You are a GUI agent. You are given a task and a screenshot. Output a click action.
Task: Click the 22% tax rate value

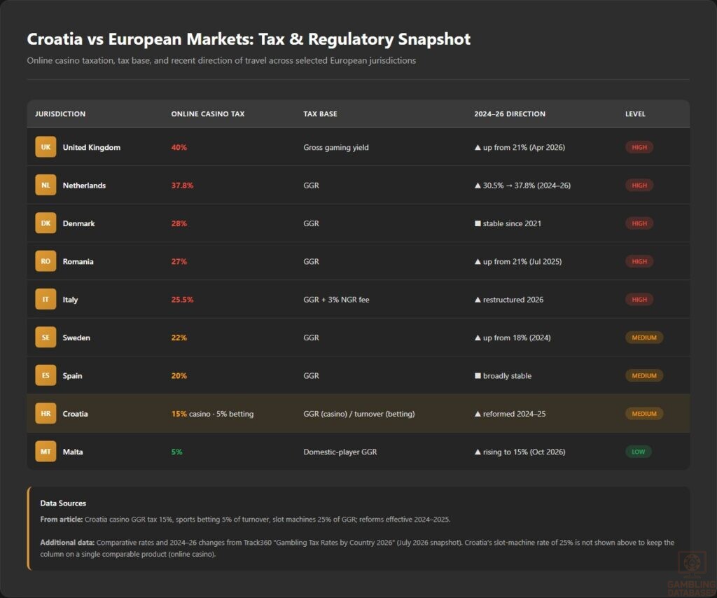[x=179, y=338]
